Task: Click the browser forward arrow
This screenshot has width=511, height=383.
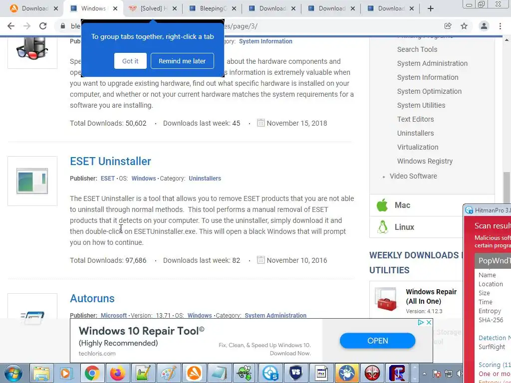Action: click(27, 26)
